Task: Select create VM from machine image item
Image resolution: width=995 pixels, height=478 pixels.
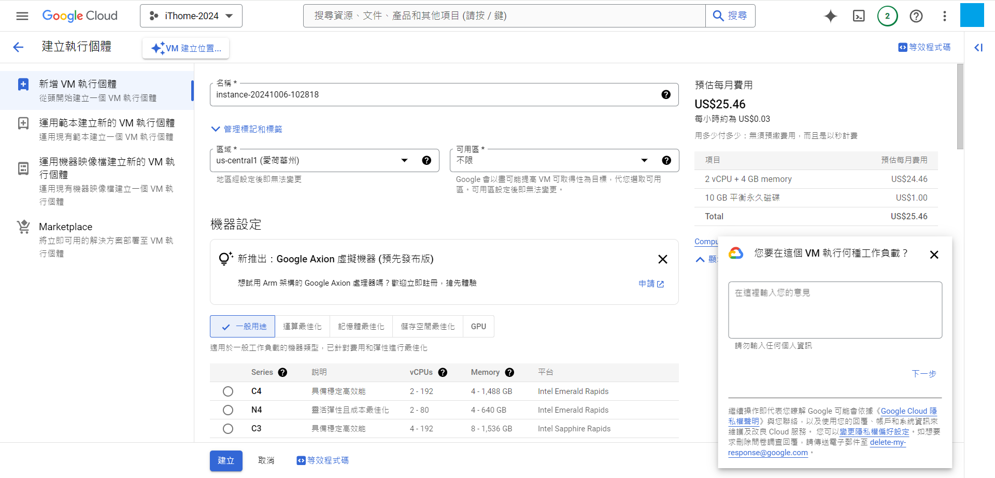Action: click(x=97, y=181)
